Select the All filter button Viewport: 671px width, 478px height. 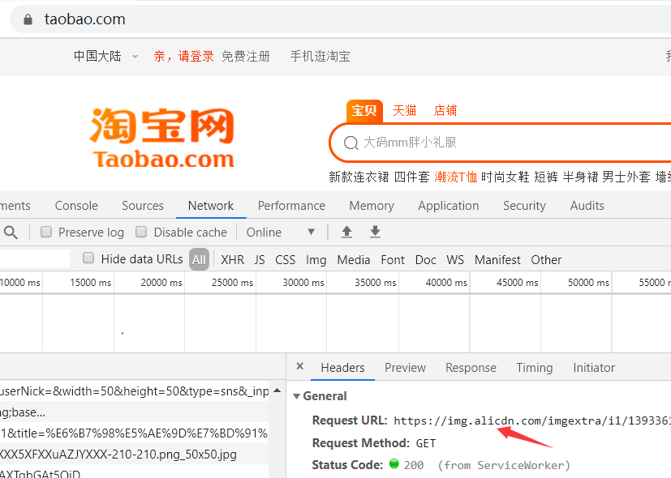point(199,260)
